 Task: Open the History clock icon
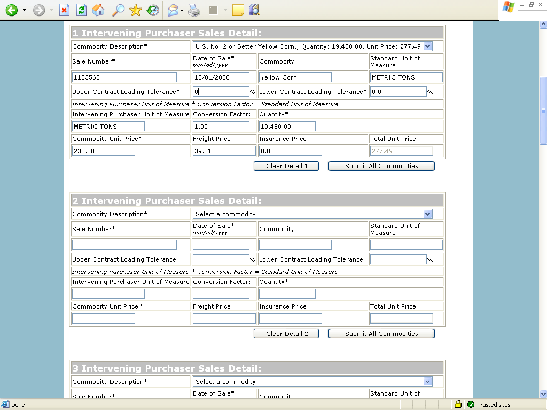click(x=153, y=10)
